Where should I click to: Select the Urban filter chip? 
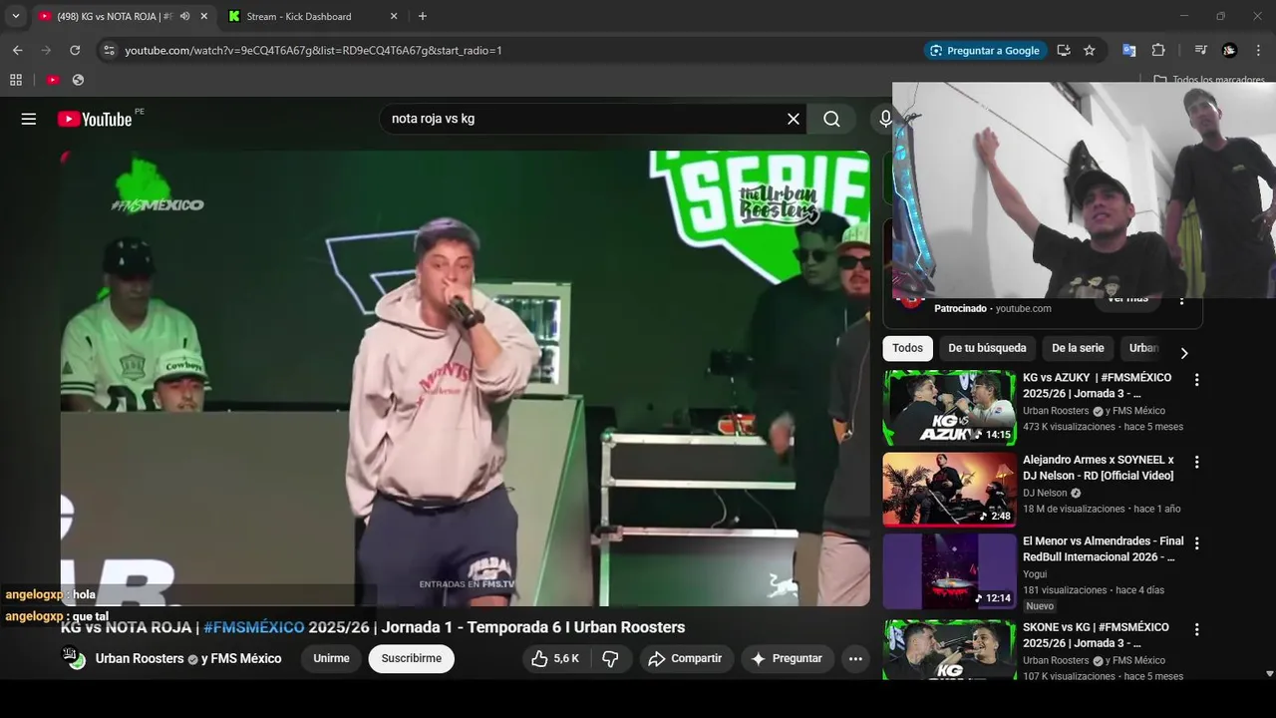[1142, 348]
